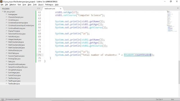Viewport: 180px width, 101px height.
Task: Click "Computer Science" string on line 62
Action: click(89, 15)
